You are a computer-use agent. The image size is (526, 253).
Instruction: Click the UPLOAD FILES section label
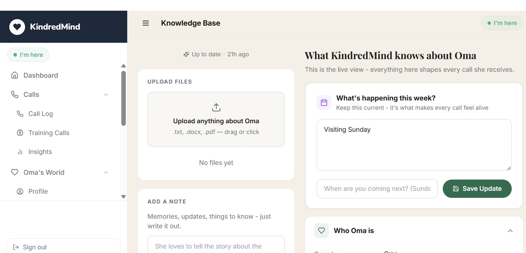(170, 82)
